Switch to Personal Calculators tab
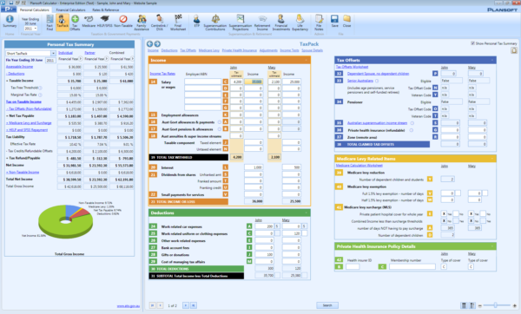The image size is (521, 314). 34,10
